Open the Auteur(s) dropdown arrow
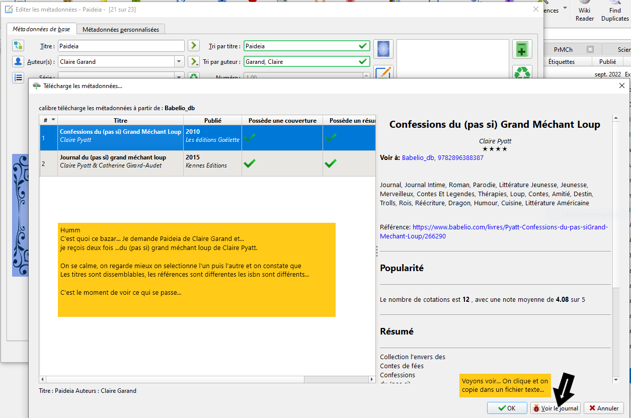The image size is (631, 418). pyautogui.click(x=179, y=61)
